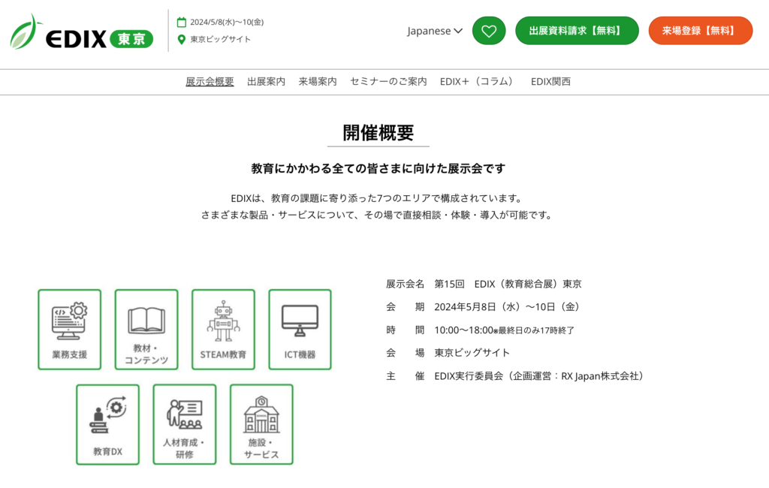Go to 来場案内 in navigation

pos(317,82)
